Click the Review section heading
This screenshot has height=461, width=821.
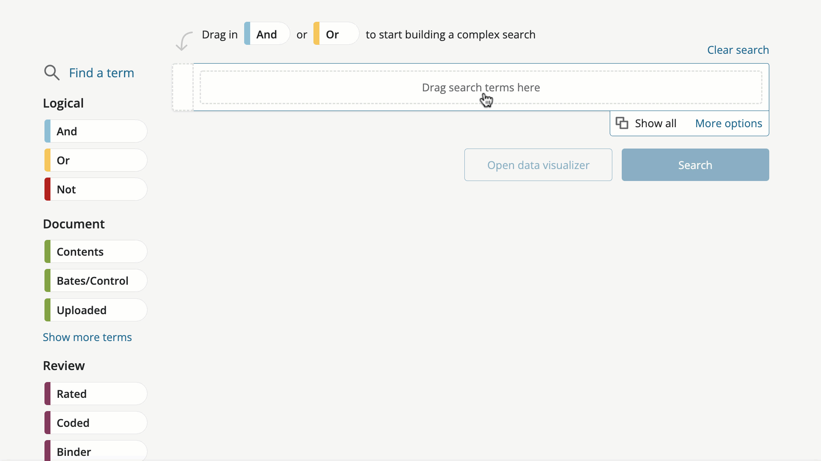pyautogui.click(x=64, y=365)
